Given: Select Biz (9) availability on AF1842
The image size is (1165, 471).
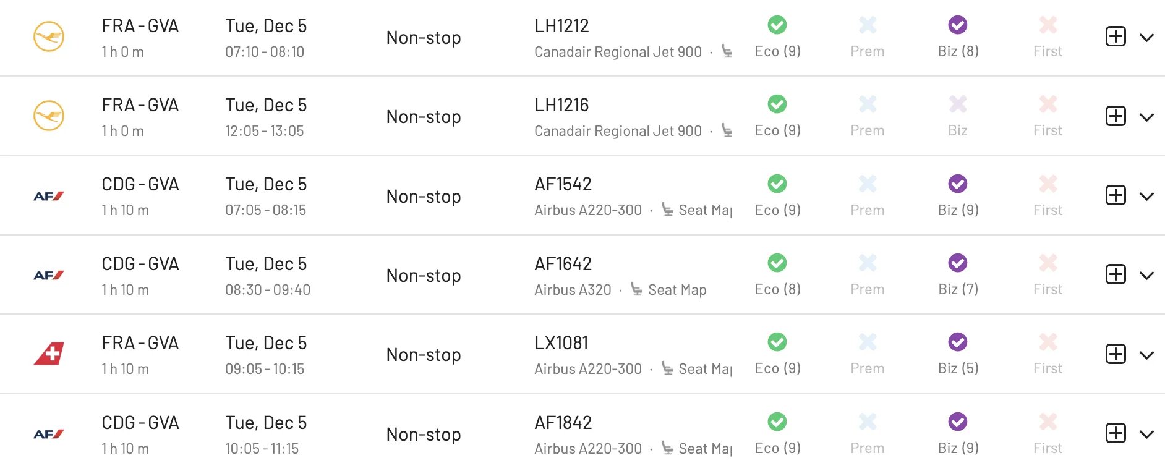Looking at the screenshot, I should pos(958,434).
